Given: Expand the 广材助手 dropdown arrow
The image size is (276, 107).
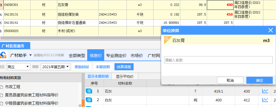Looking at the screenshot, I should pyautogui.click(x=31, y=55).
